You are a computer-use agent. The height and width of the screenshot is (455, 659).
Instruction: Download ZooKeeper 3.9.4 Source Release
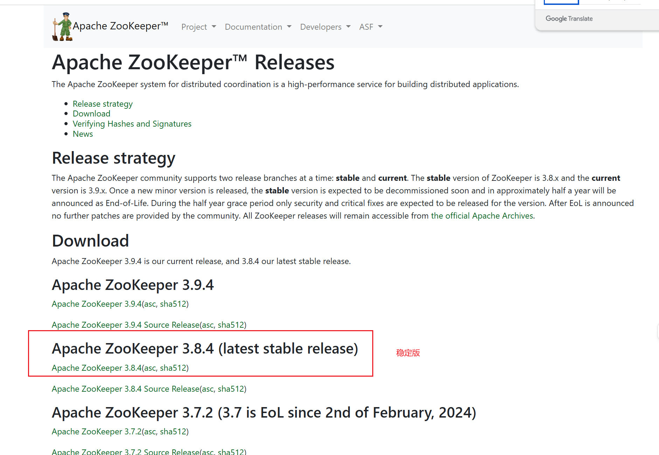coord(126,325)
